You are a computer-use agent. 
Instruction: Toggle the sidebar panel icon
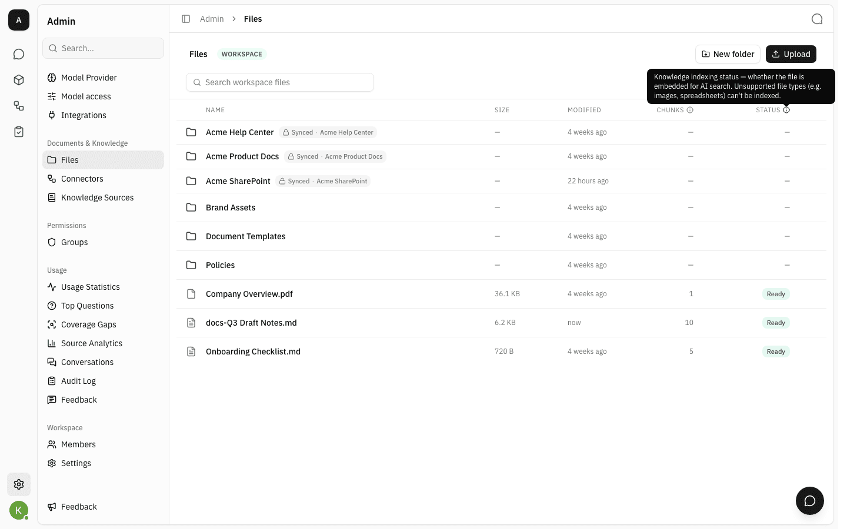[186, 19]
